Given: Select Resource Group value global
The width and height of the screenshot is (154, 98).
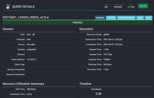Looking at the screenshot, I should [106, 35].
